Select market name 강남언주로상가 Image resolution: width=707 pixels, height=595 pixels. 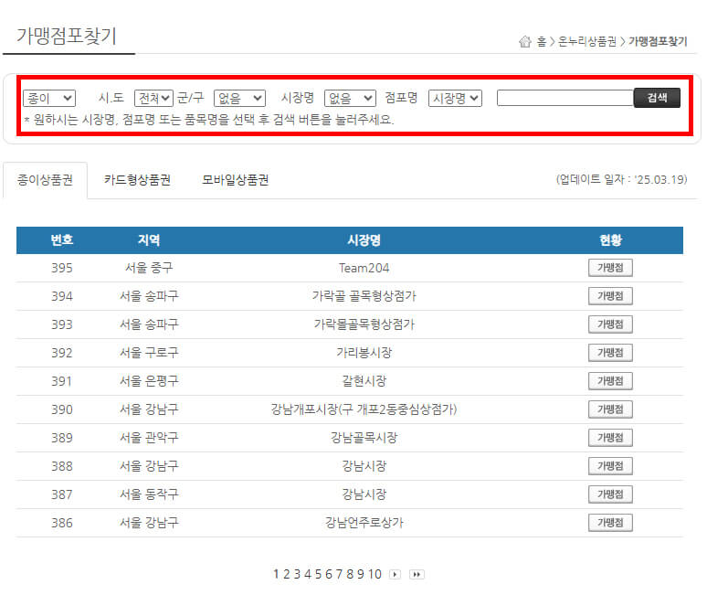pos(364,523)
